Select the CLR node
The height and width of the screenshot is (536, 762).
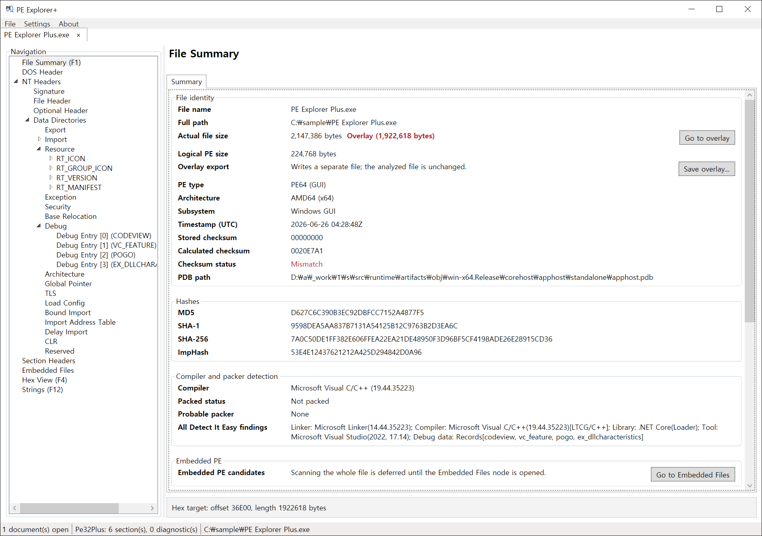pyautogui.click(x=51, y=342)
